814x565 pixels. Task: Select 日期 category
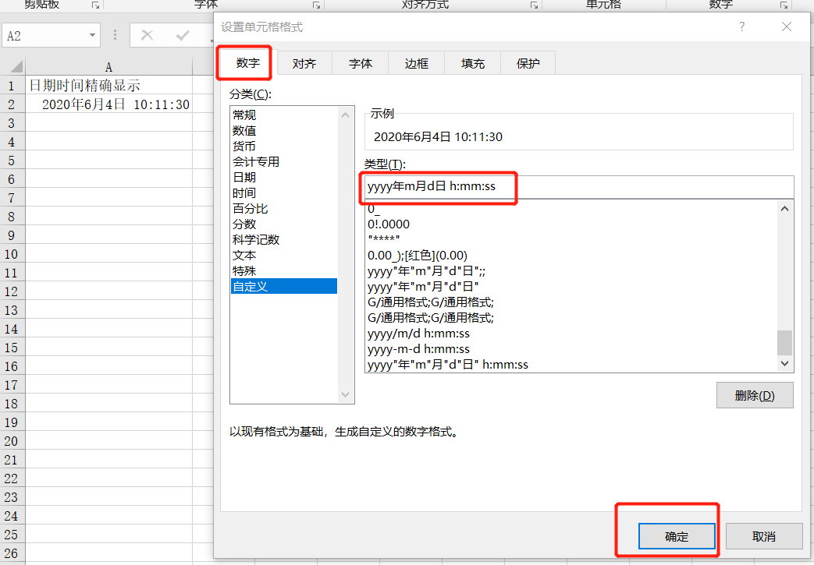tap(284, 177)
